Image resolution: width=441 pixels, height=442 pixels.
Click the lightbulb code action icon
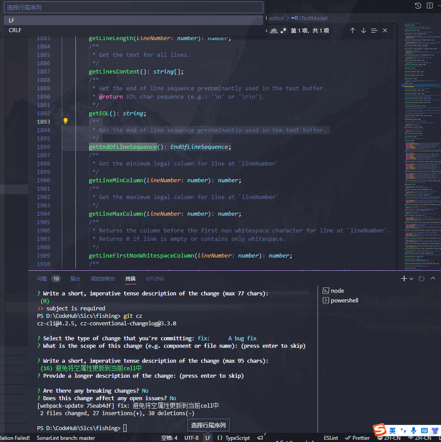point(66,121)
